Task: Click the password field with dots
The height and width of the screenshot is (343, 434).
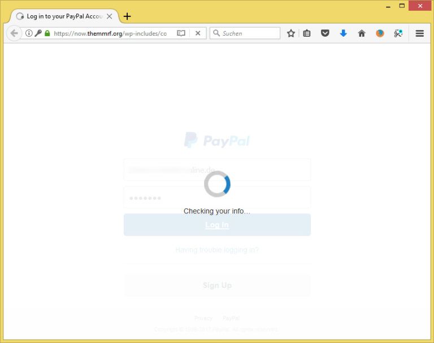Action: (x=217, y=198)
